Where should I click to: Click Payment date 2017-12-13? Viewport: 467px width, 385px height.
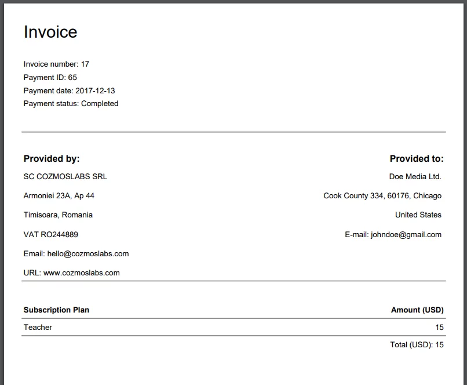pos(69,90)
